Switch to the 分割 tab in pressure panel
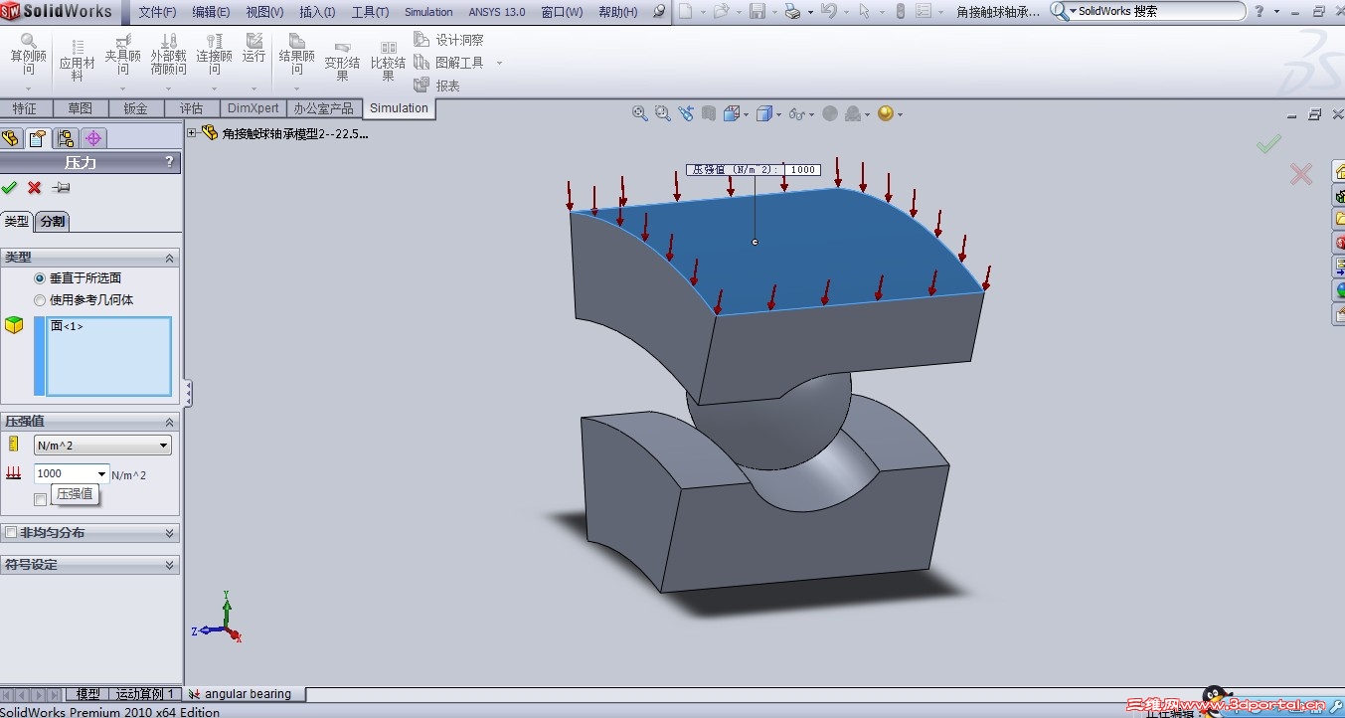 pos(53,222)
